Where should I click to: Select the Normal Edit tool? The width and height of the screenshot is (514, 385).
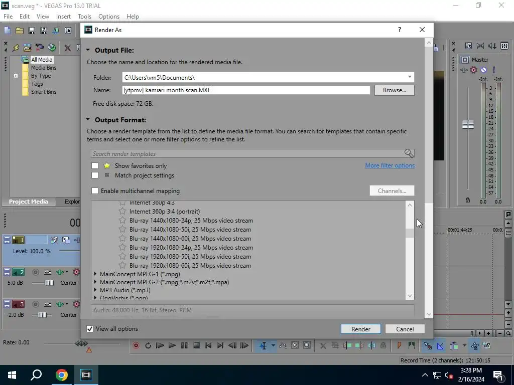click(x=263, y=345)
